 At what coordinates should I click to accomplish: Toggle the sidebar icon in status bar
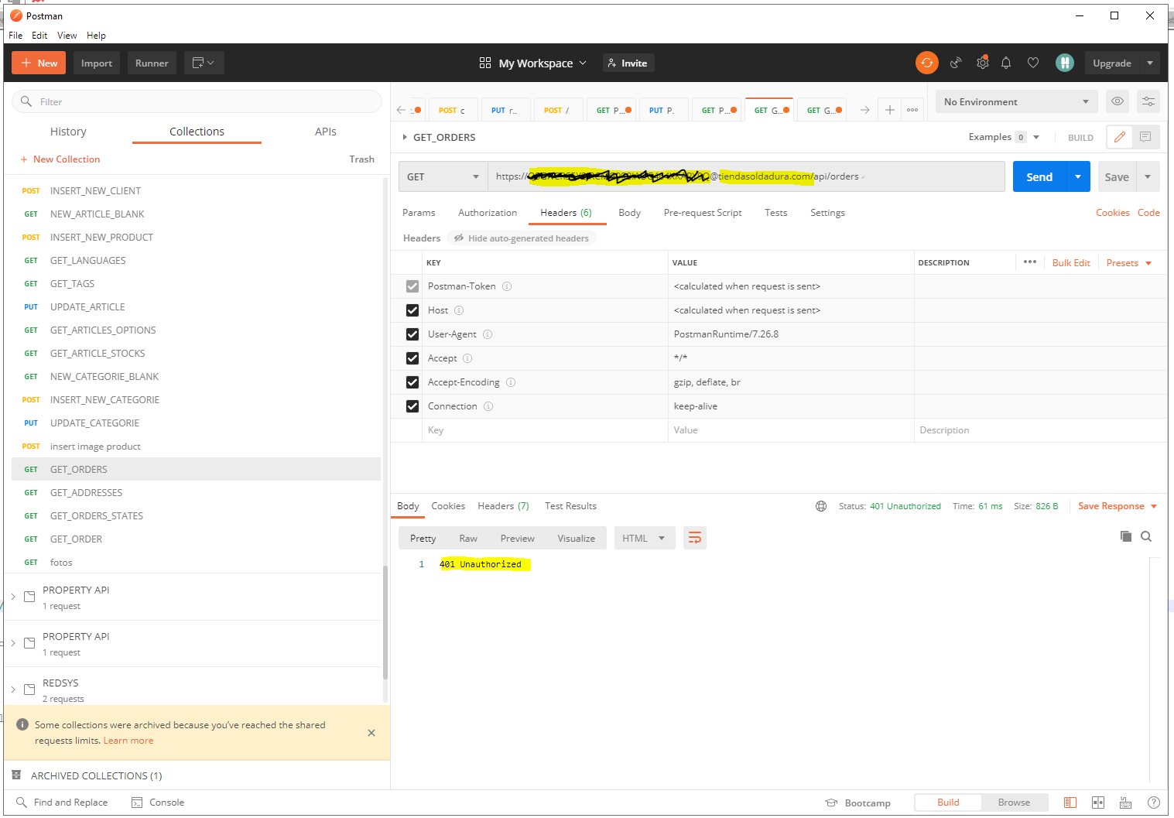[1070, 803]
